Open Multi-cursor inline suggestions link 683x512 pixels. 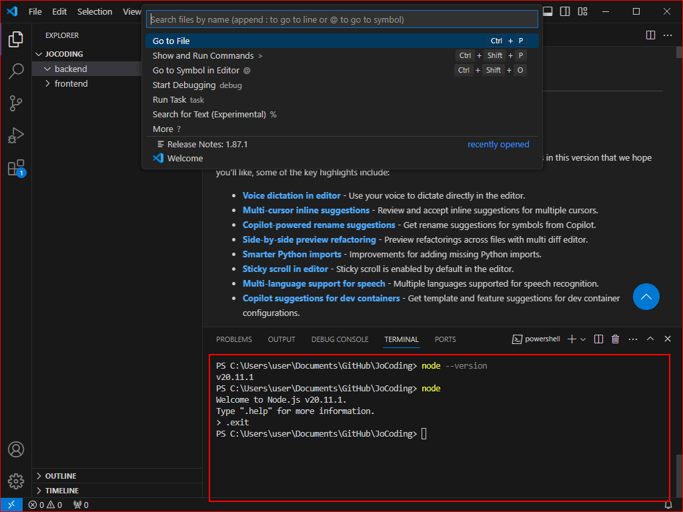point(305,210)
